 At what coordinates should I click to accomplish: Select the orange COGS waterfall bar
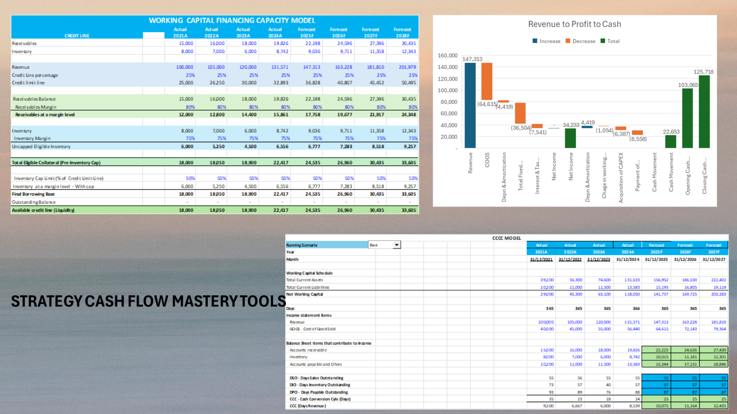(x=487, y=81)
